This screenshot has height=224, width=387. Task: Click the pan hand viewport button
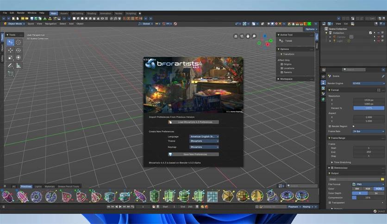coord(248,36)
